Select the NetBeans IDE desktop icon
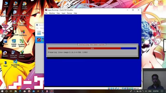The height and width of the screenshot is (93, 166). 15,14
